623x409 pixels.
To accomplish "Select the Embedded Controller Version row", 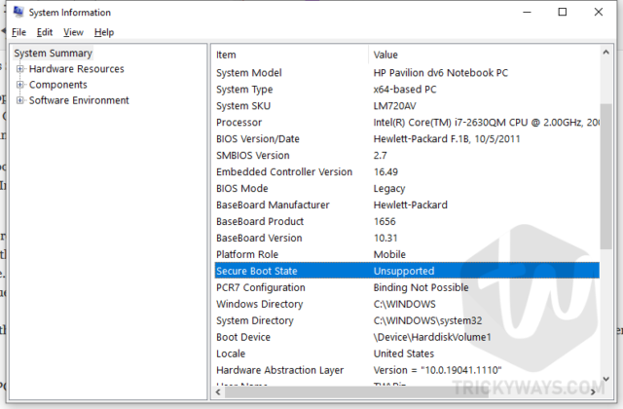I will tap(407, 171).
